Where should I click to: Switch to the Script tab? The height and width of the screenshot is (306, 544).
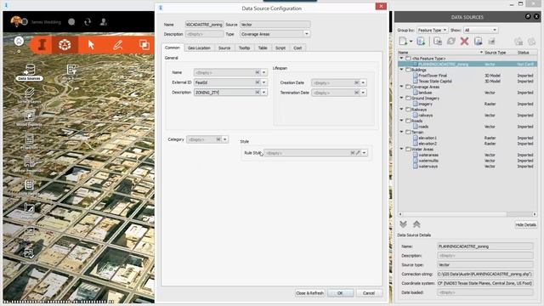[280, 48]
